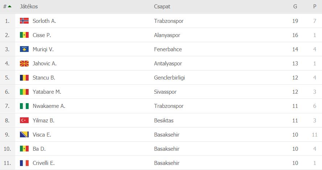Click the France flag beside Crivelli E.
This screenshot has height=170, width=322.
tap(24, 163)
